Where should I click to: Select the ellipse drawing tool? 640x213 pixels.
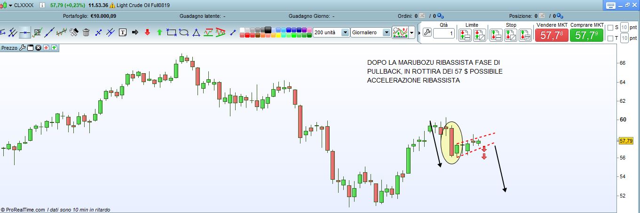coord(184,32)
